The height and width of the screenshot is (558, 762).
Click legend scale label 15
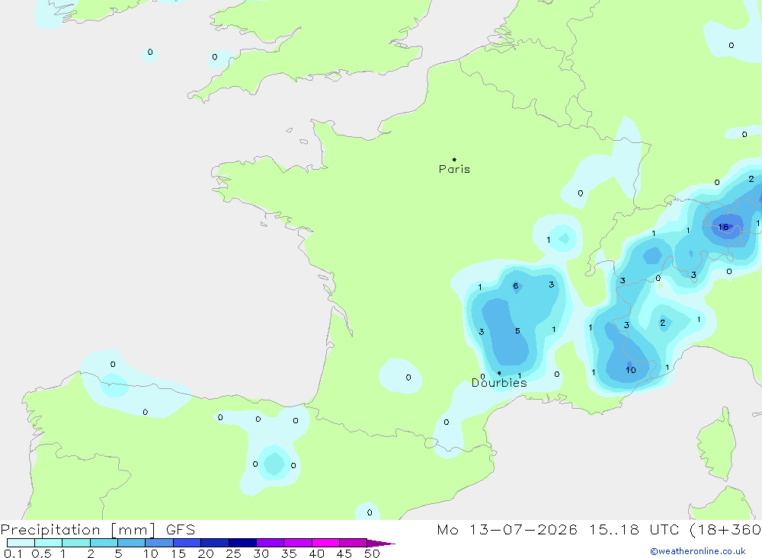178,553
